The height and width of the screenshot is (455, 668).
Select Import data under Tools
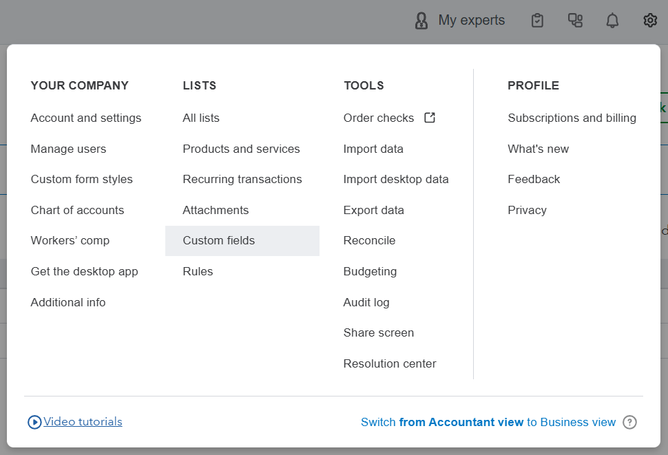[373, 149]
